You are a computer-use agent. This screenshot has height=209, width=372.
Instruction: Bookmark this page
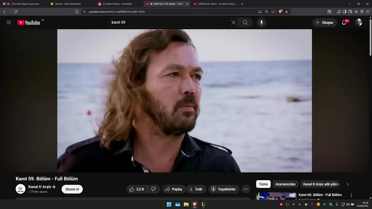point(77,12)
